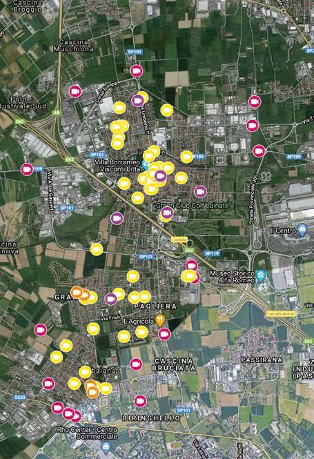Click the Museo Storico Alfa Romeo museum pin
The image size is (314, 459).
(260, 276)
